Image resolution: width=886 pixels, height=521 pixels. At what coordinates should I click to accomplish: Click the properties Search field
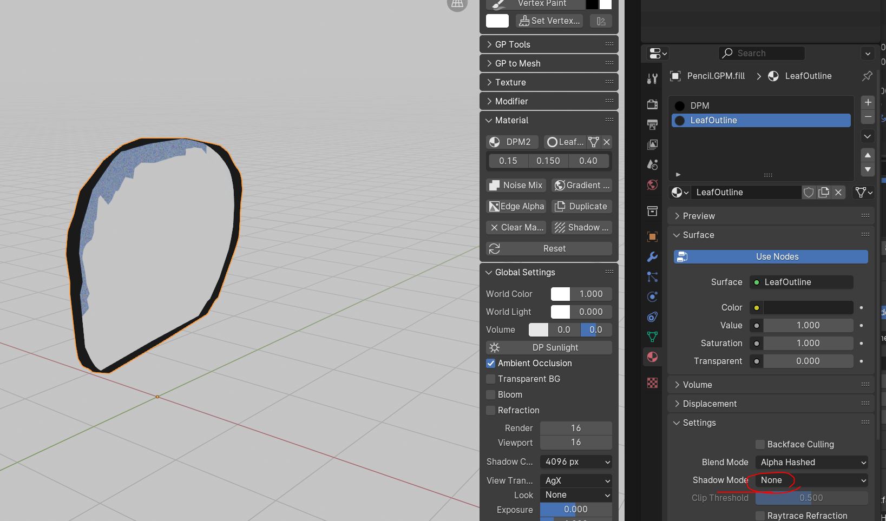(762, 53)
